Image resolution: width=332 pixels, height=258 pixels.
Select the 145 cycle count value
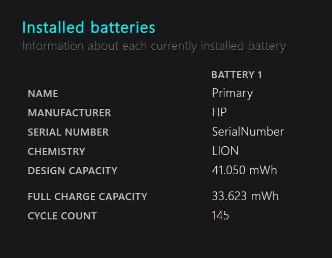coord(220,216)
